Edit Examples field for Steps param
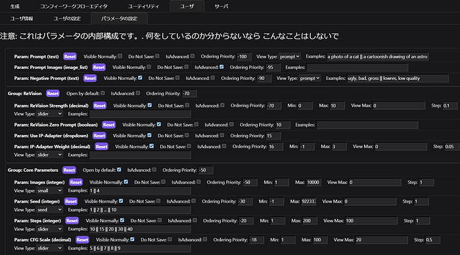460x255 pixels. tap(140, 229)
